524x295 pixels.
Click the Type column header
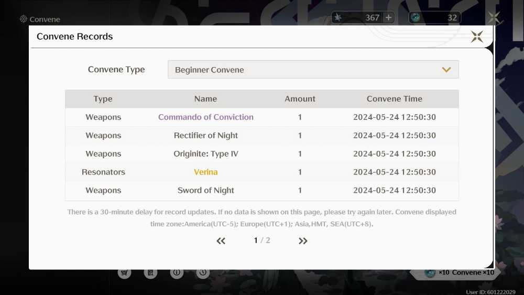103,99
